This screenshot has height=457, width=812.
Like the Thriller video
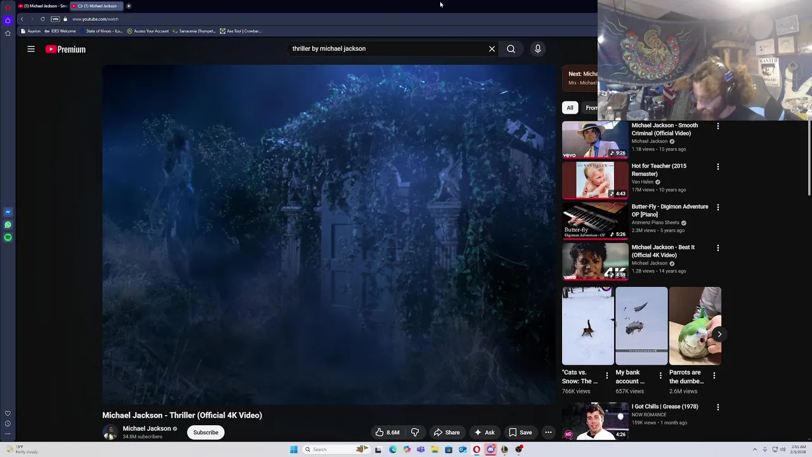(x=387, y=432)
